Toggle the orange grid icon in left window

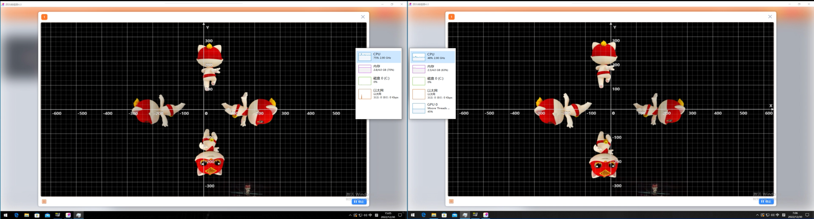44,202
